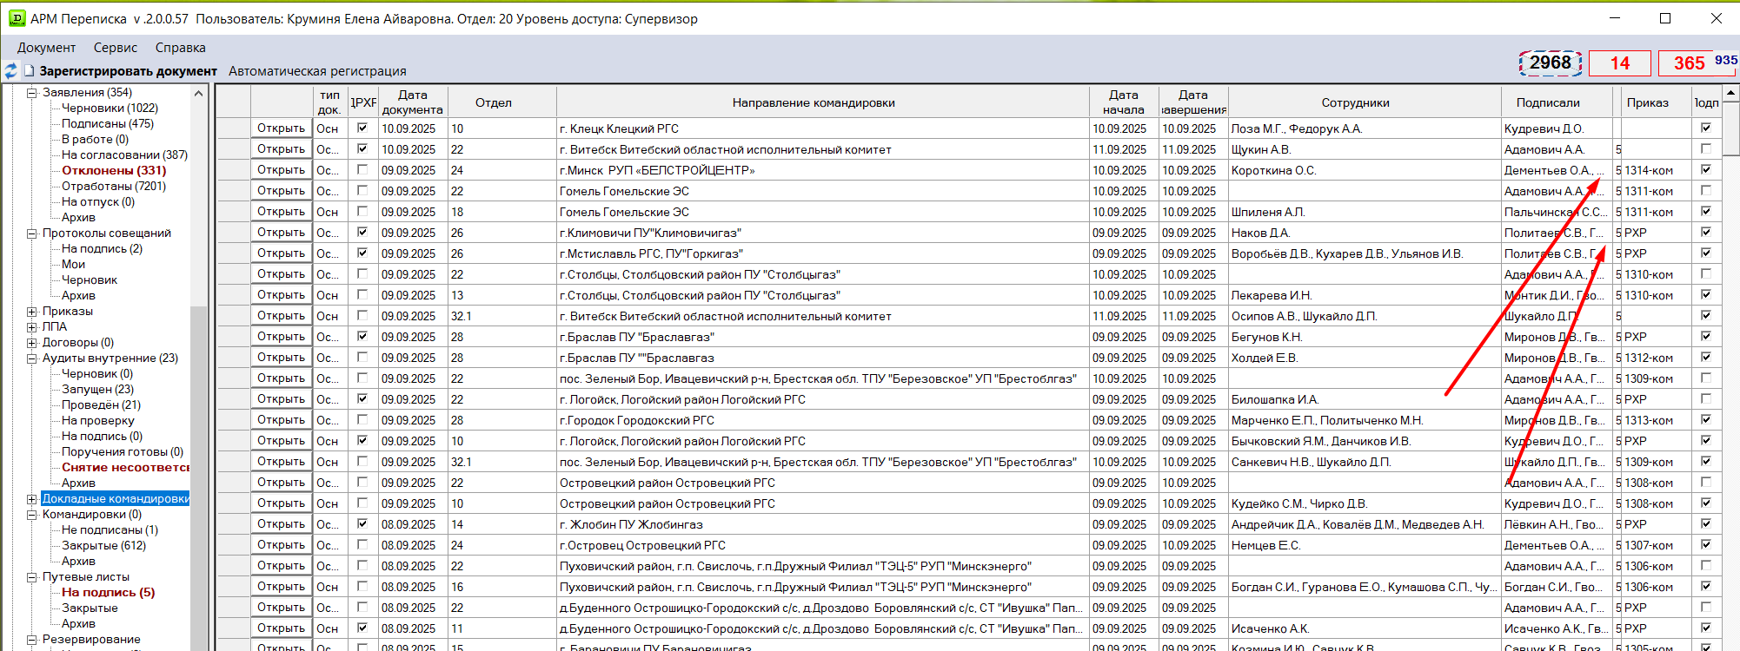Sort by the Дата документа column header
1740x651 pixels.
[x=412, y=102]
